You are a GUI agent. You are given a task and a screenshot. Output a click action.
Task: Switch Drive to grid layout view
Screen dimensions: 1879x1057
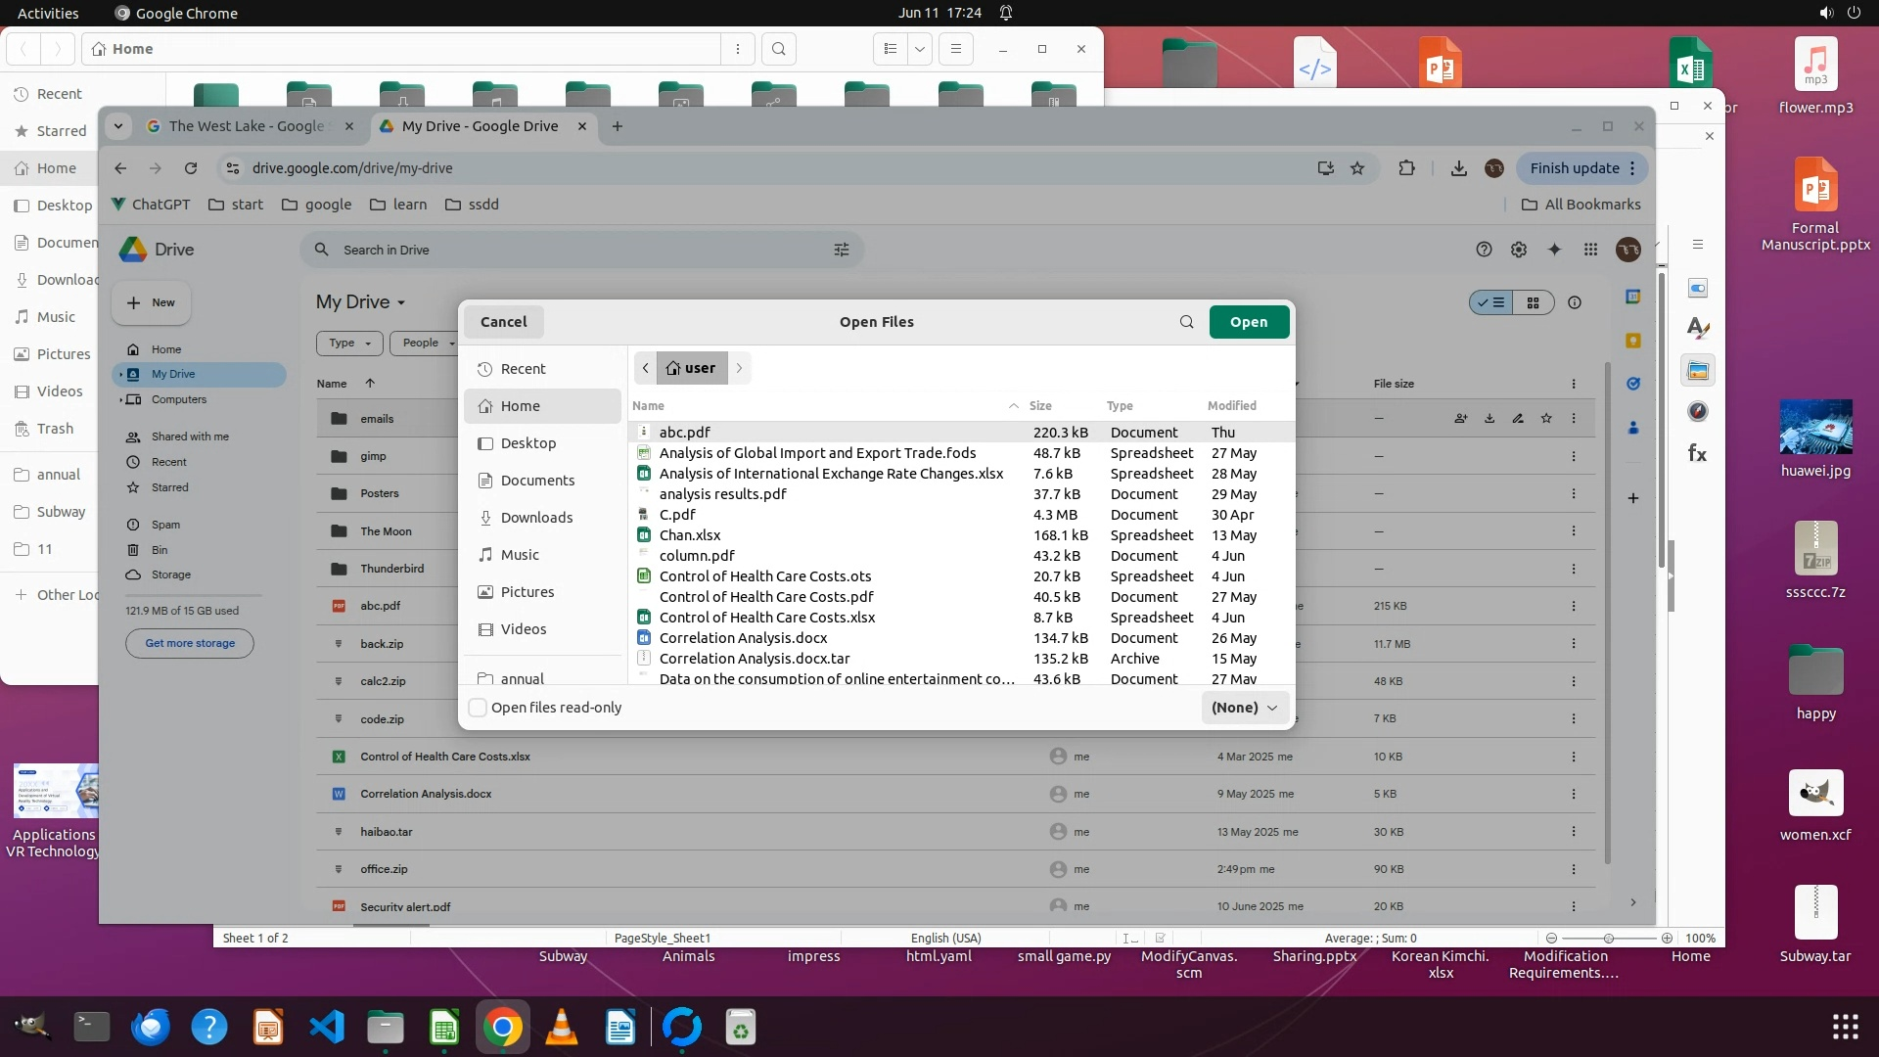pos(1534,303)
